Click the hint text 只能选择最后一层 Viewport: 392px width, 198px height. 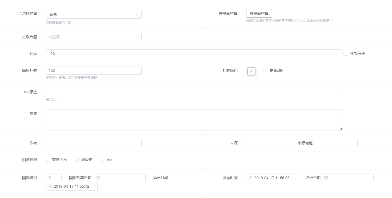[x=58, y=23]
